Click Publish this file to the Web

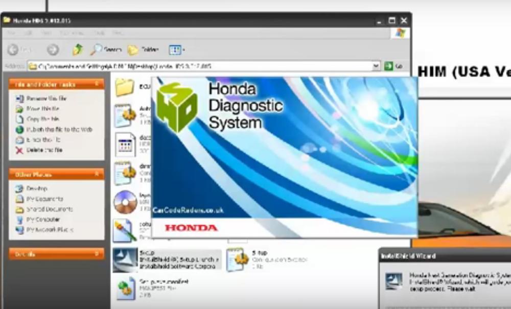[x=59, y=130]
